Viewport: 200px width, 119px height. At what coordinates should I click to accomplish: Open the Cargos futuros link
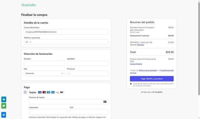point(136,64)
